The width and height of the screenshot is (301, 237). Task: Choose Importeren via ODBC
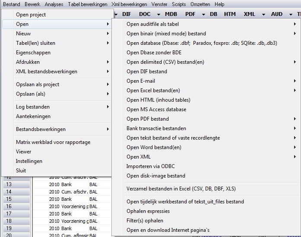(x=150, y=166)
